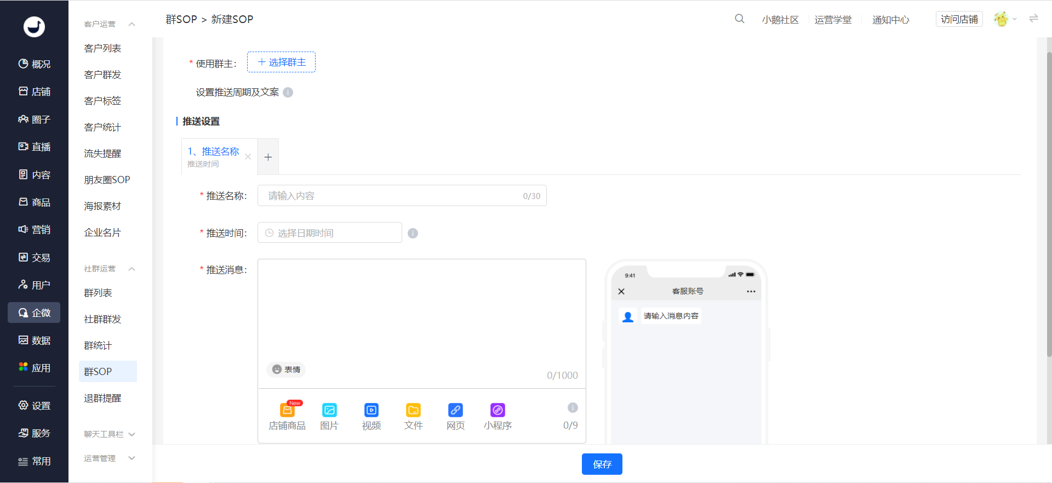
Task: Add a new push tab with plus
Action: [x=268, y=157]
